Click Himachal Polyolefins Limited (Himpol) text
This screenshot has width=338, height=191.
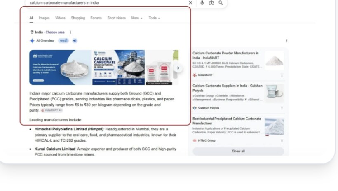pos(69,129)
